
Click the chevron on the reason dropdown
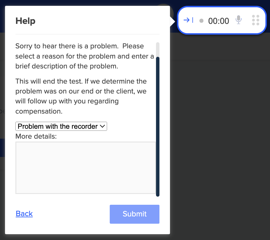(x=102, y=126)
